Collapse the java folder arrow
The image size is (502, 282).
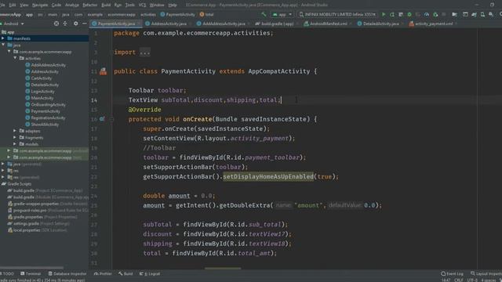[x=3, y=45]
